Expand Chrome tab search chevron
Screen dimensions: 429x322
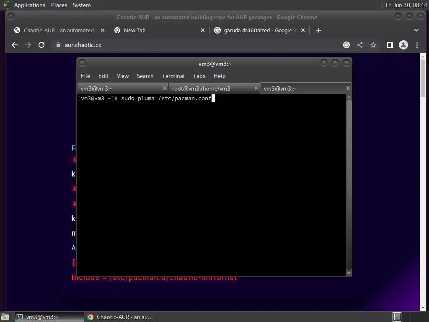pos(416,30)
